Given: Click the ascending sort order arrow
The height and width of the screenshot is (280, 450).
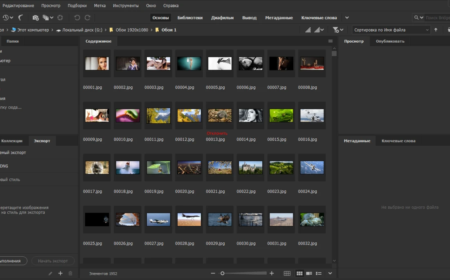Looking at the screenshot, I should point(436,30).
